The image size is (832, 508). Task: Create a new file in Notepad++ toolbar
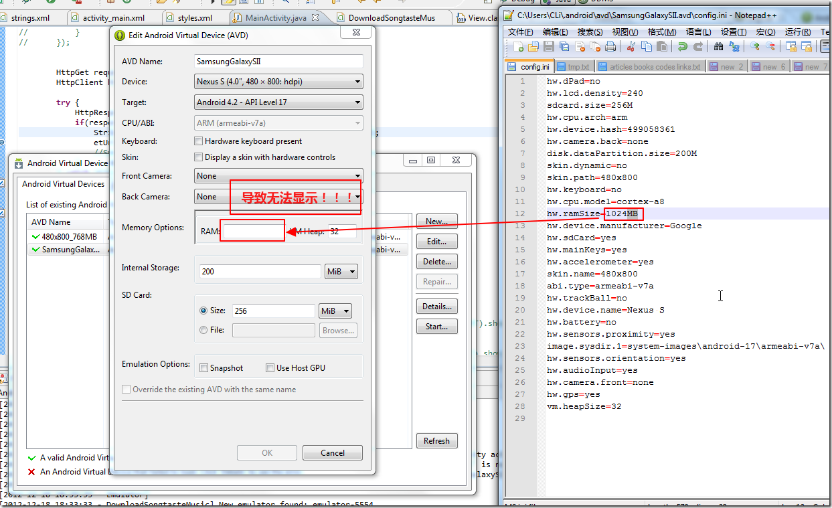(519, 46)
